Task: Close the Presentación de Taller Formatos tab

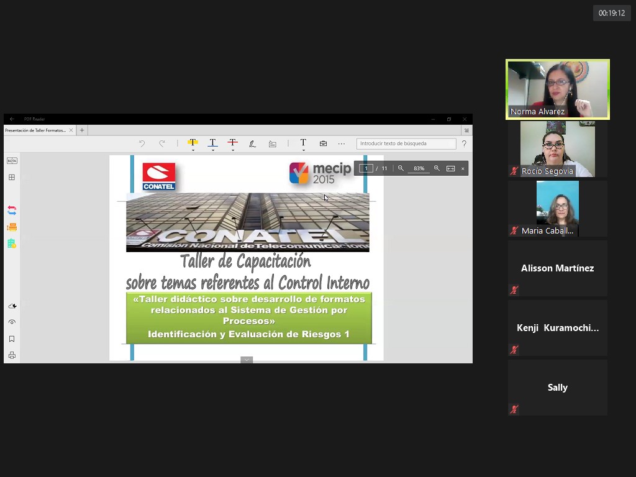Action: point(71,130)
